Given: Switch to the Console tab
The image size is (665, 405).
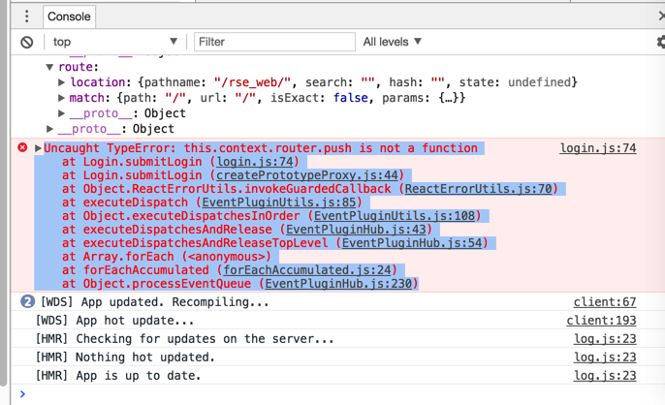Looking at the screenshot, I should [x=69, y=16].
